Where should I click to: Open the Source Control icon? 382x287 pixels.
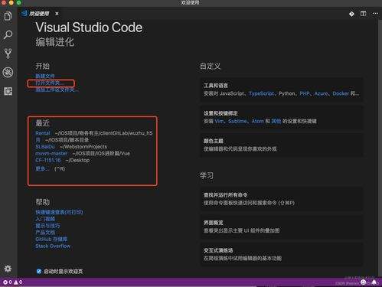coord(8,54)
